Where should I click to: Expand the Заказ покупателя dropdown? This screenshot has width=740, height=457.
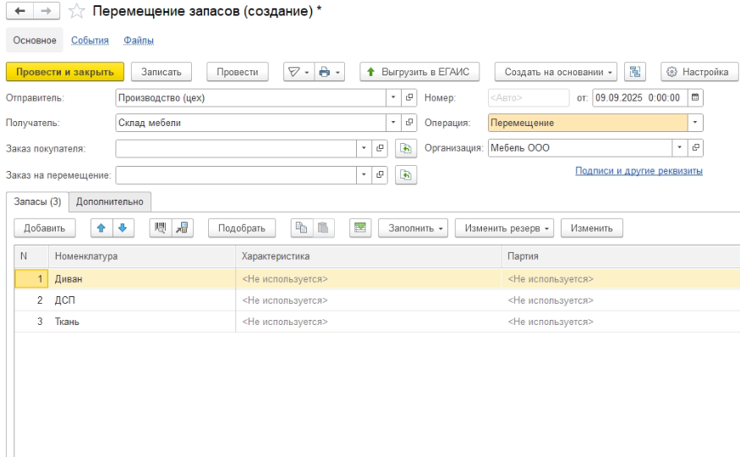pos(364,149)
